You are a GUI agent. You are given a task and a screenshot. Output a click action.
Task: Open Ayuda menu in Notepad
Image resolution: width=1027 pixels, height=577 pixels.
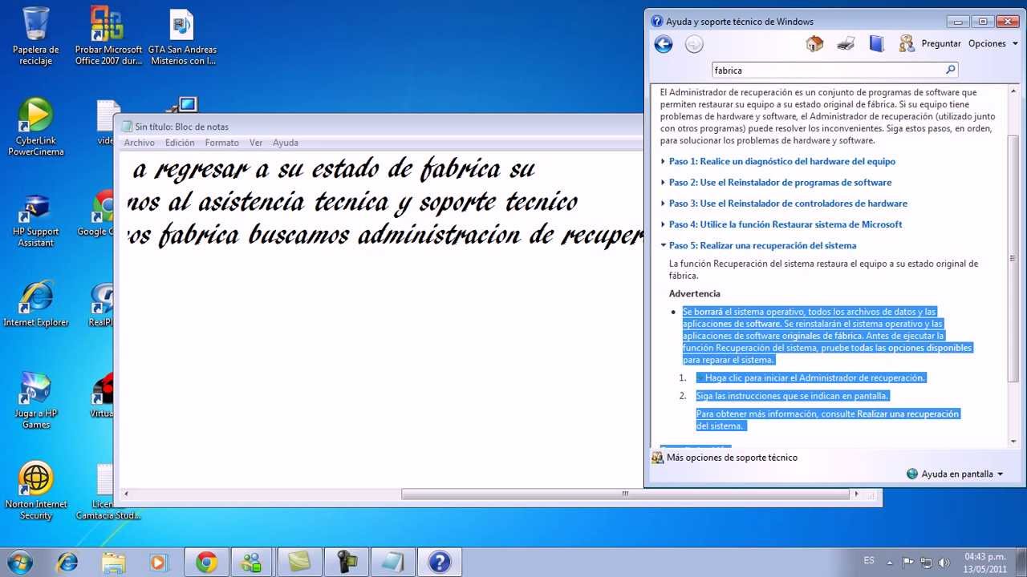pyautogui.click(x=285, y=143)
